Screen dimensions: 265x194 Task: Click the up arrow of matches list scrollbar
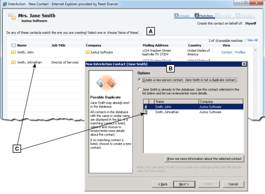255,50
